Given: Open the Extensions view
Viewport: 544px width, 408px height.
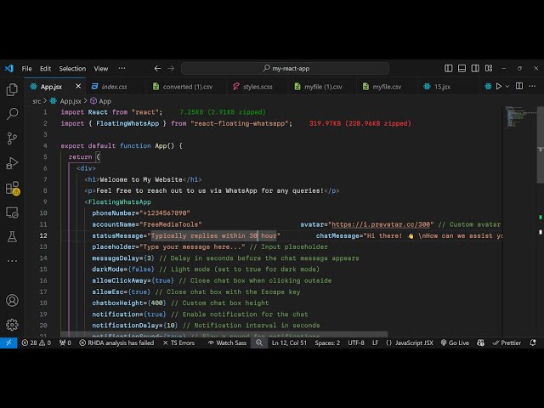Looking at the screenshot, I should 12,188.
